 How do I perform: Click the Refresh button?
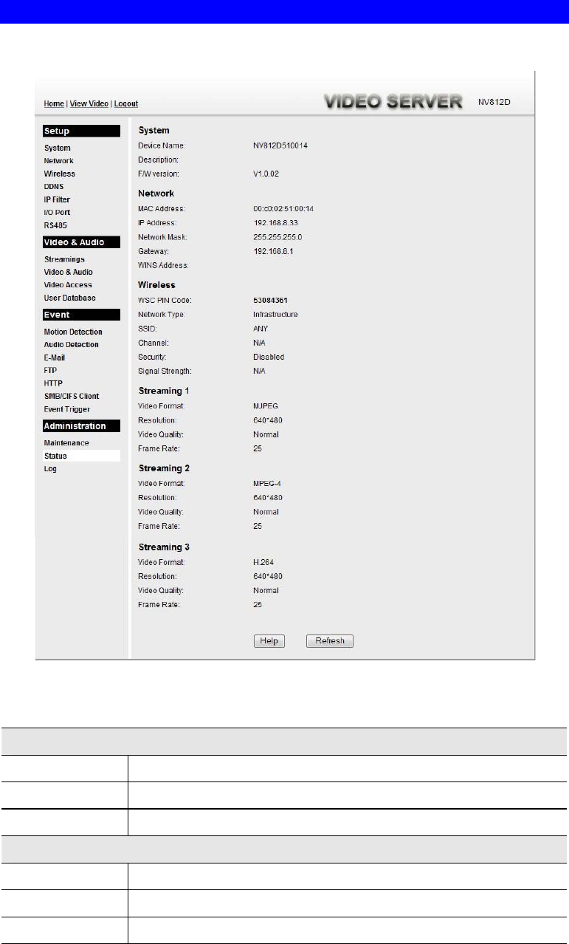pos(330,641)
